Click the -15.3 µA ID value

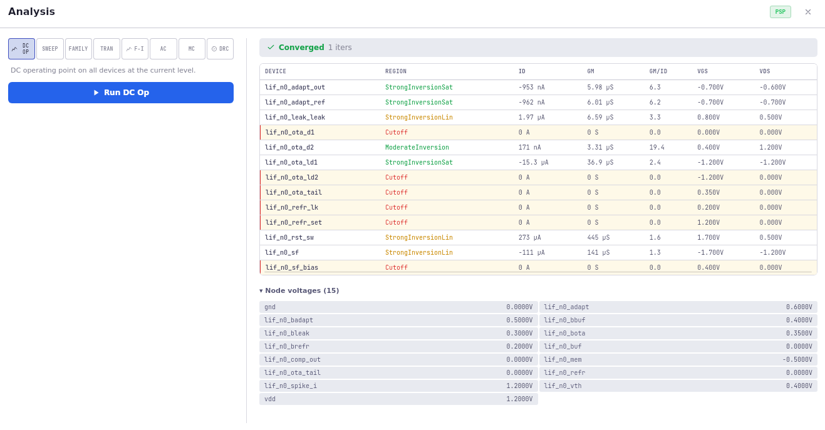(x=533, y=163)
